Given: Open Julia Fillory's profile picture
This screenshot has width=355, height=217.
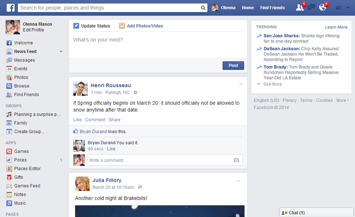Looking at the screenshot, I should pos(82,183).
